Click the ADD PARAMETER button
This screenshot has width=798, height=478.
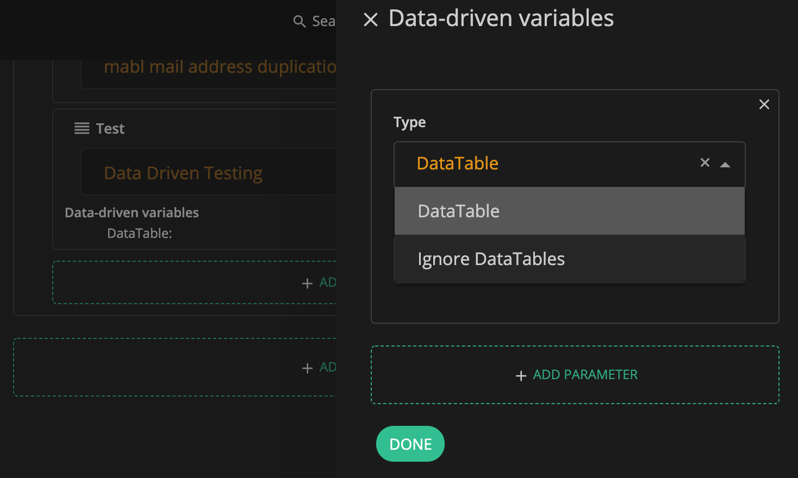tap(585, 375)
